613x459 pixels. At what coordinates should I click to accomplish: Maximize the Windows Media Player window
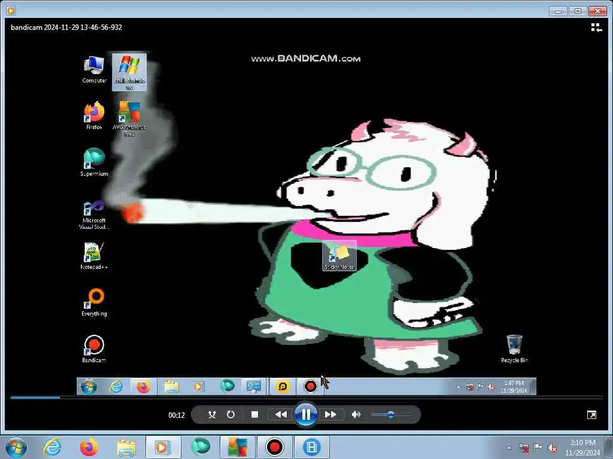tap(578, 11)
